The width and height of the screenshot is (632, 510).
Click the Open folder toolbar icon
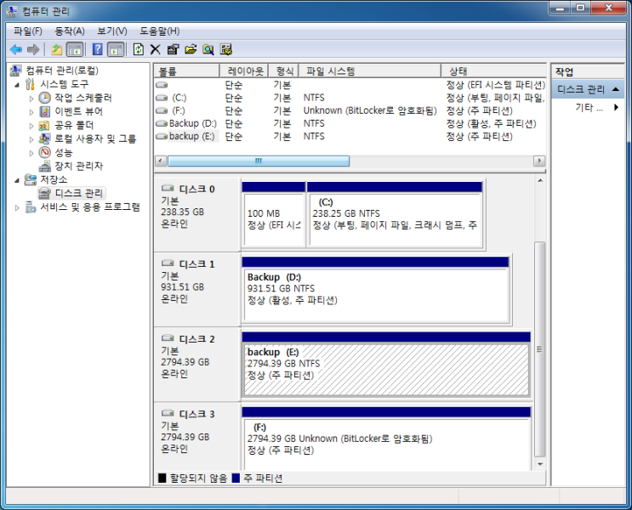191,49
